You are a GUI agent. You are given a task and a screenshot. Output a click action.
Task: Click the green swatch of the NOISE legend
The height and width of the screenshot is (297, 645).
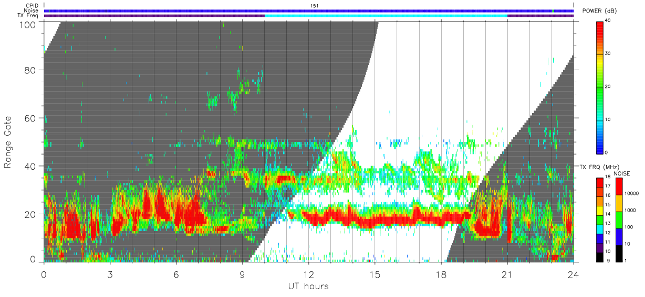click(x=618, y=220)
